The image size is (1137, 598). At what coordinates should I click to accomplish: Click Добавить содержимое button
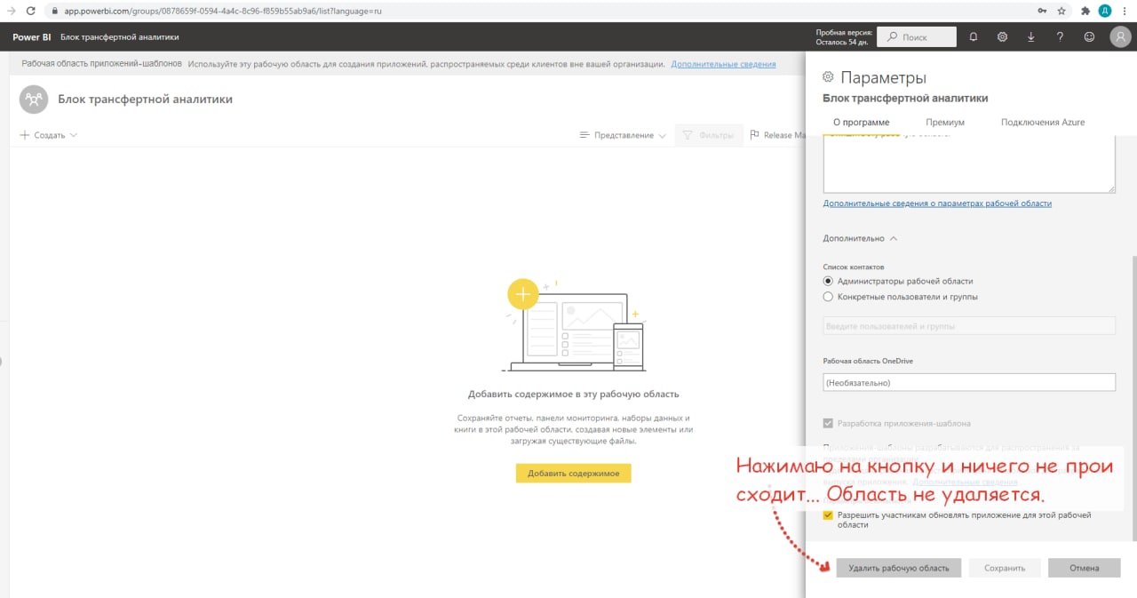point(573,473)
